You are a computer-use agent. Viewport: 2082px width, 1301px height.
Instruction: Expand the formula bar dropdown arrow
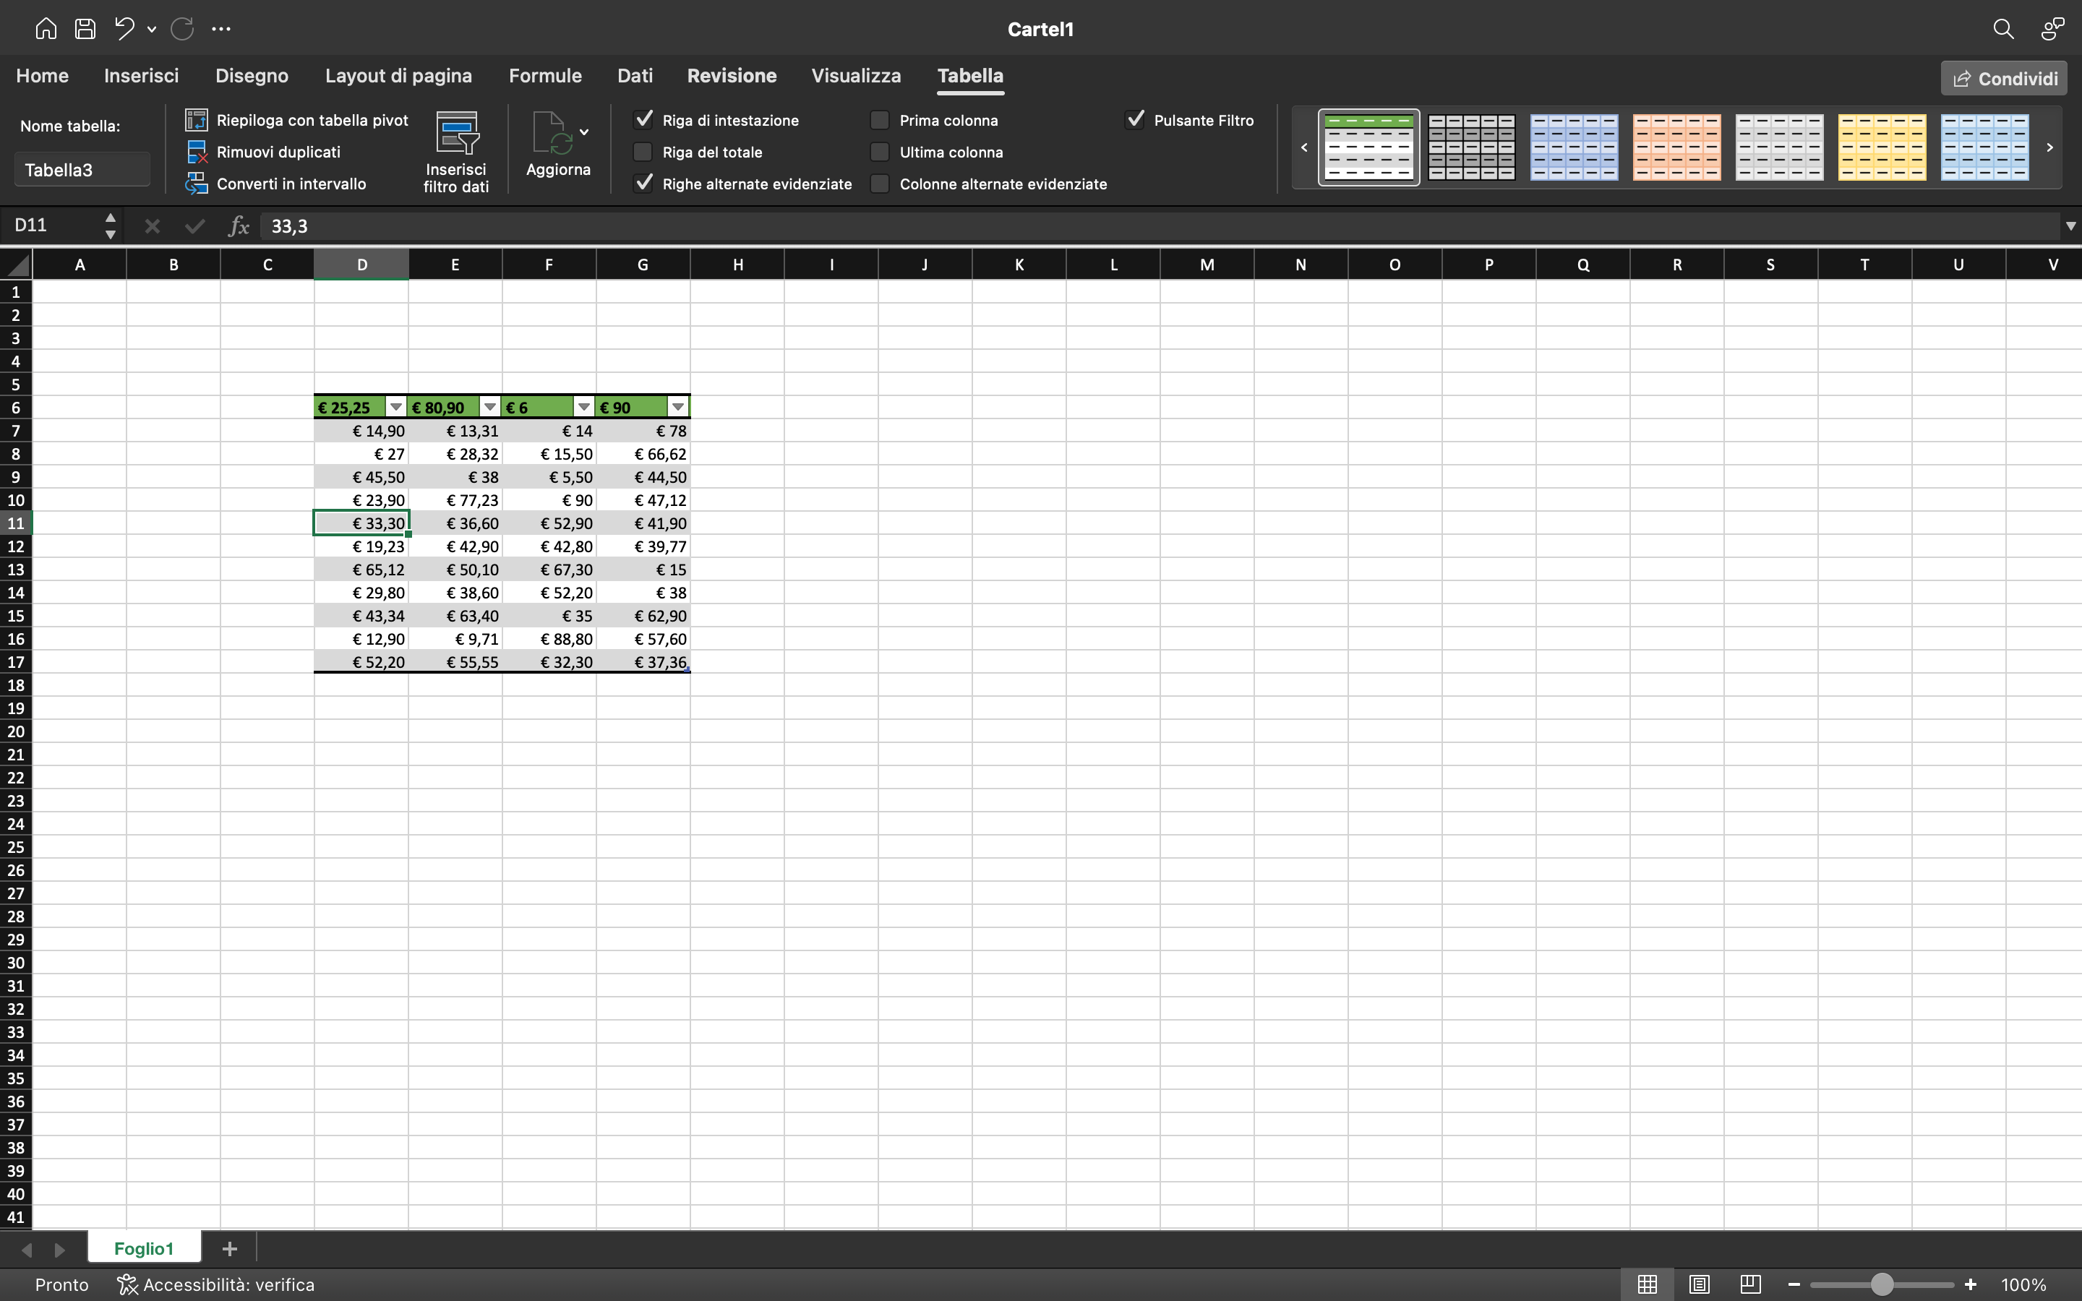[x=2068, y=226]
